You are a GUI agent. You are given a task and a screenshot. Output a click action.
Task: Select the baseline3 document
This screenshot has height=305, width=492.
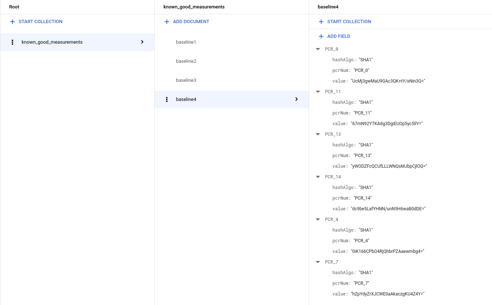click(186, 80)
